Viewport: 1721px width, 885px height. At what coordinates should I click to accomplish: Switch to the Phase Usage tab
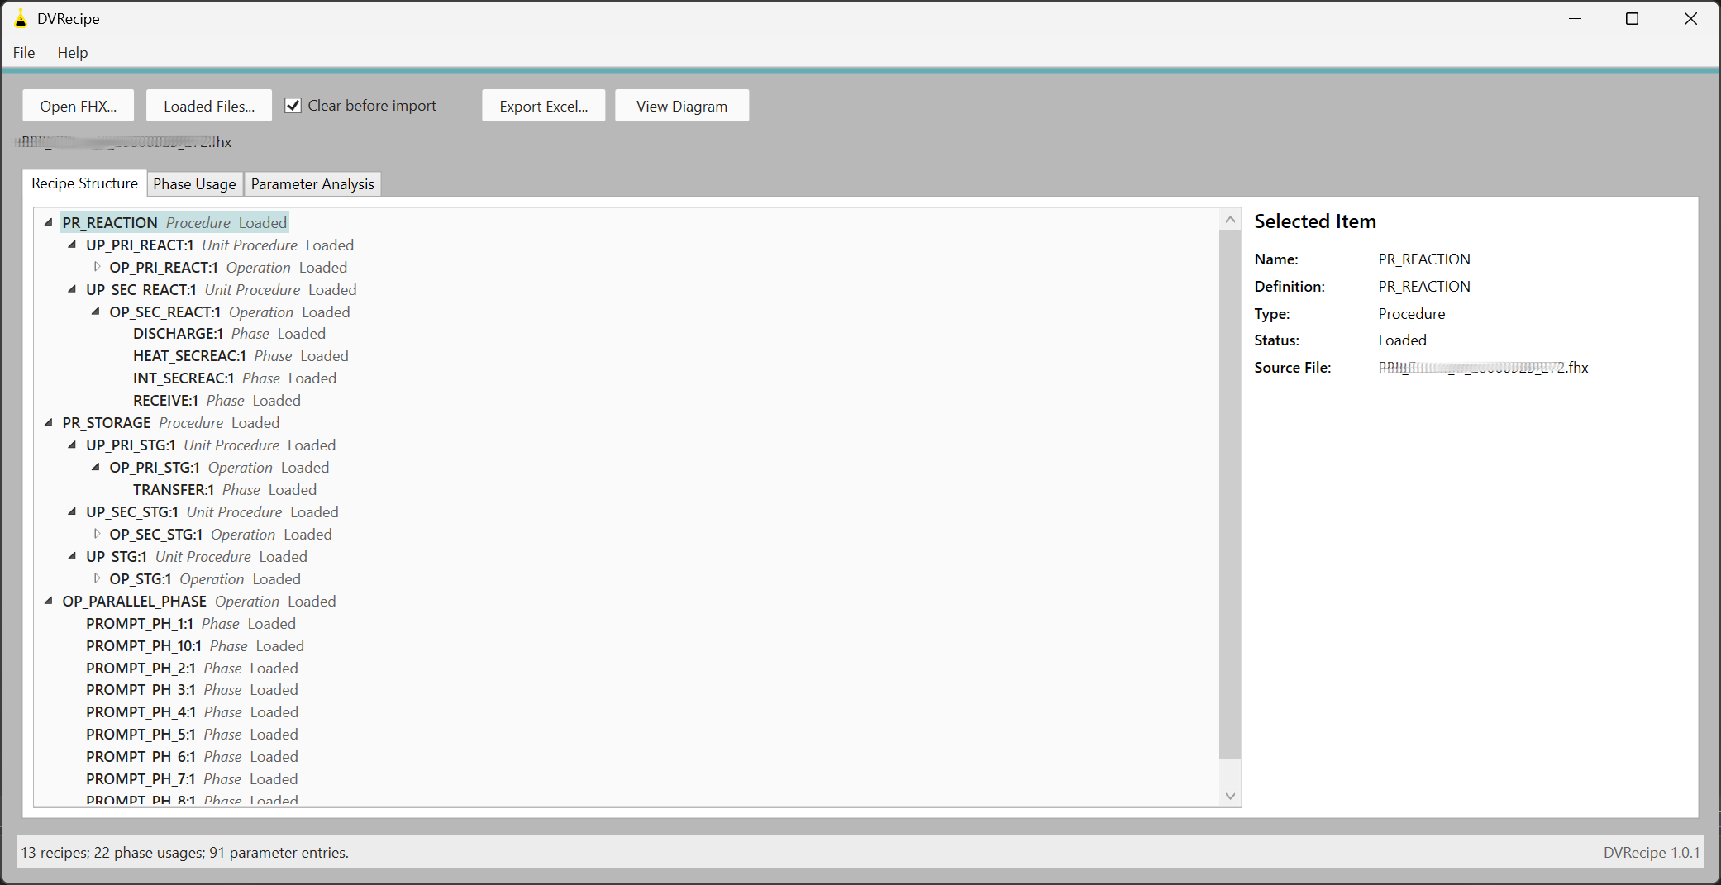194,184
